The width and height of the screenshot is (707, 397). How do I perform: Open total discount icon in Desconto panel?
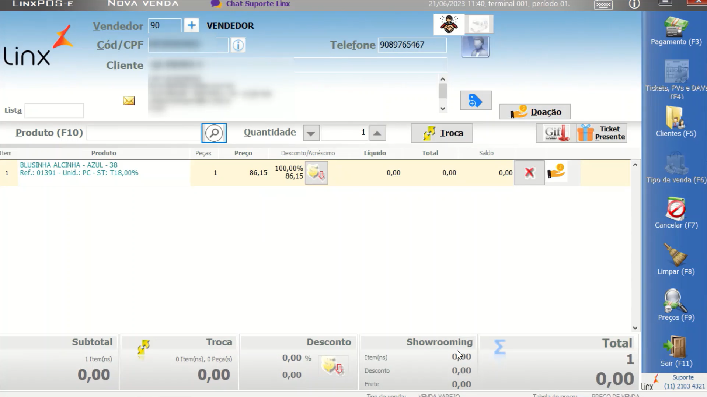(333, 366)
